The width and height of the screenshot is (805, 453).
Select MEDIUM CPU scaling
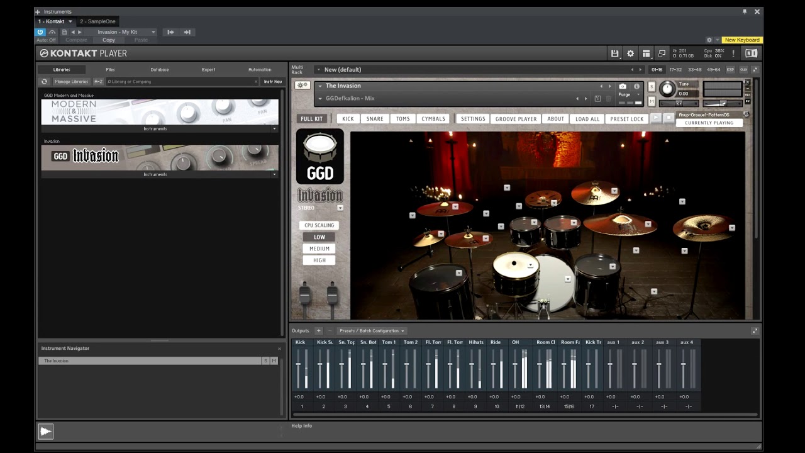tap(319, 249)
